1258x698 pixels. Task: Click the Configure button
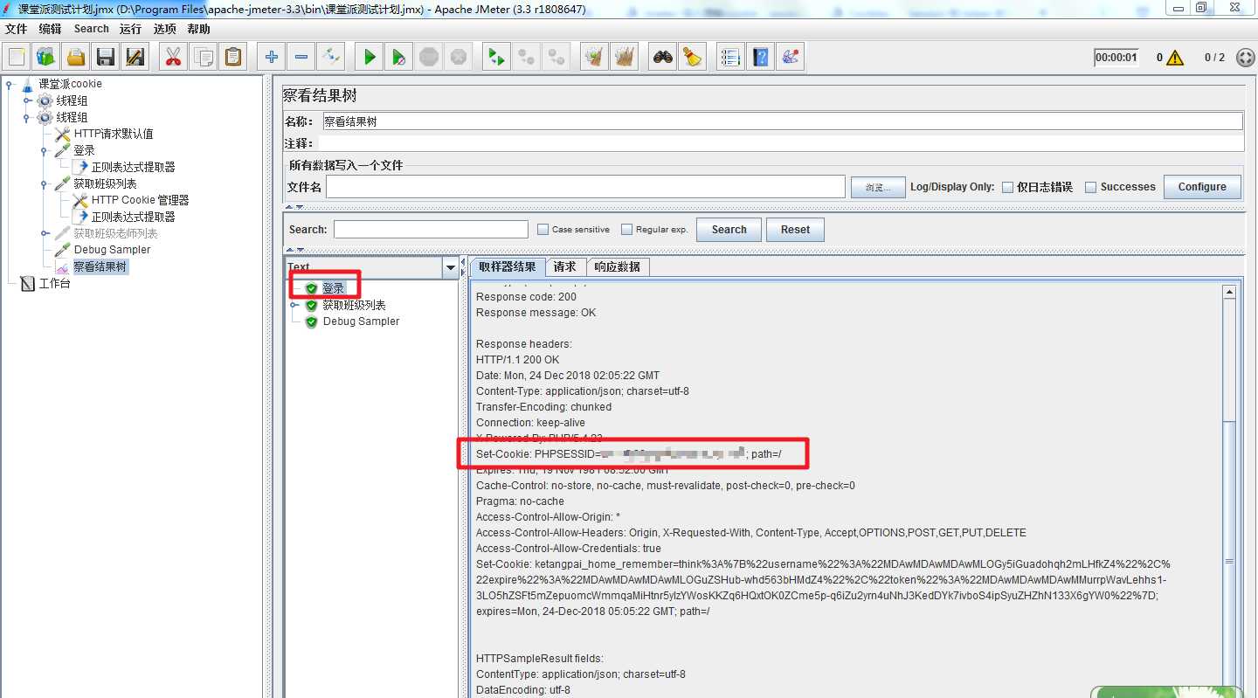tap(1202, 187)
